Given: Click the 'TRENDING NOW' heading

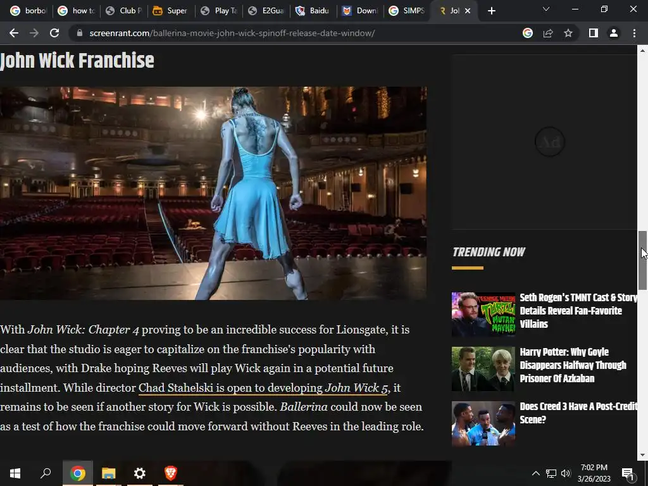Looking at the screenshot, I should click(489, 252).
